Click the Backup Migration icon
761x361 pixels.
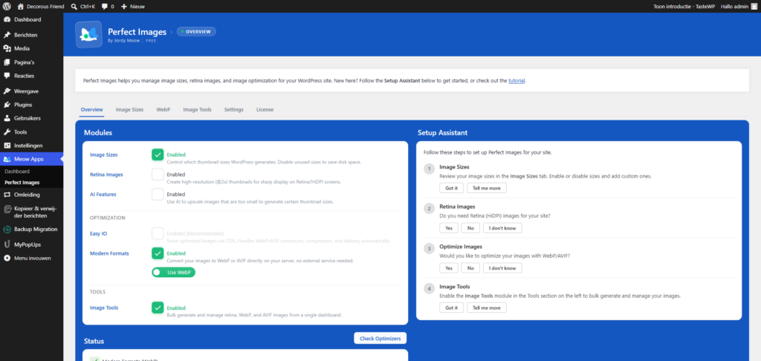click(7, 229)
